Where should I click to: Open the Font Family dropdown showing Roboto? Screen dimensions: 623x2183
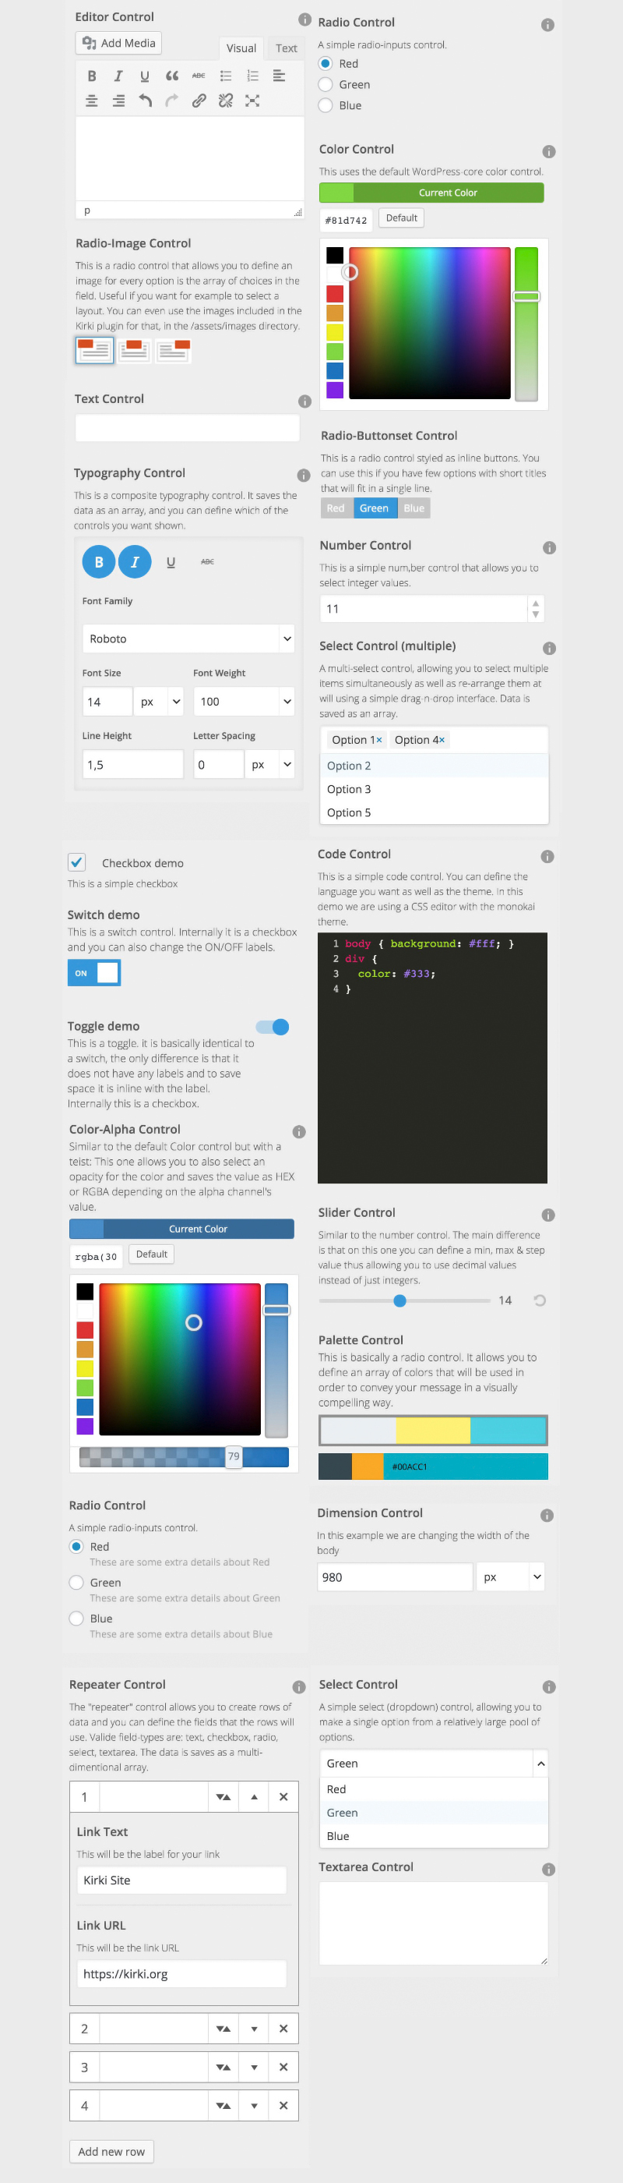[188, 638]
